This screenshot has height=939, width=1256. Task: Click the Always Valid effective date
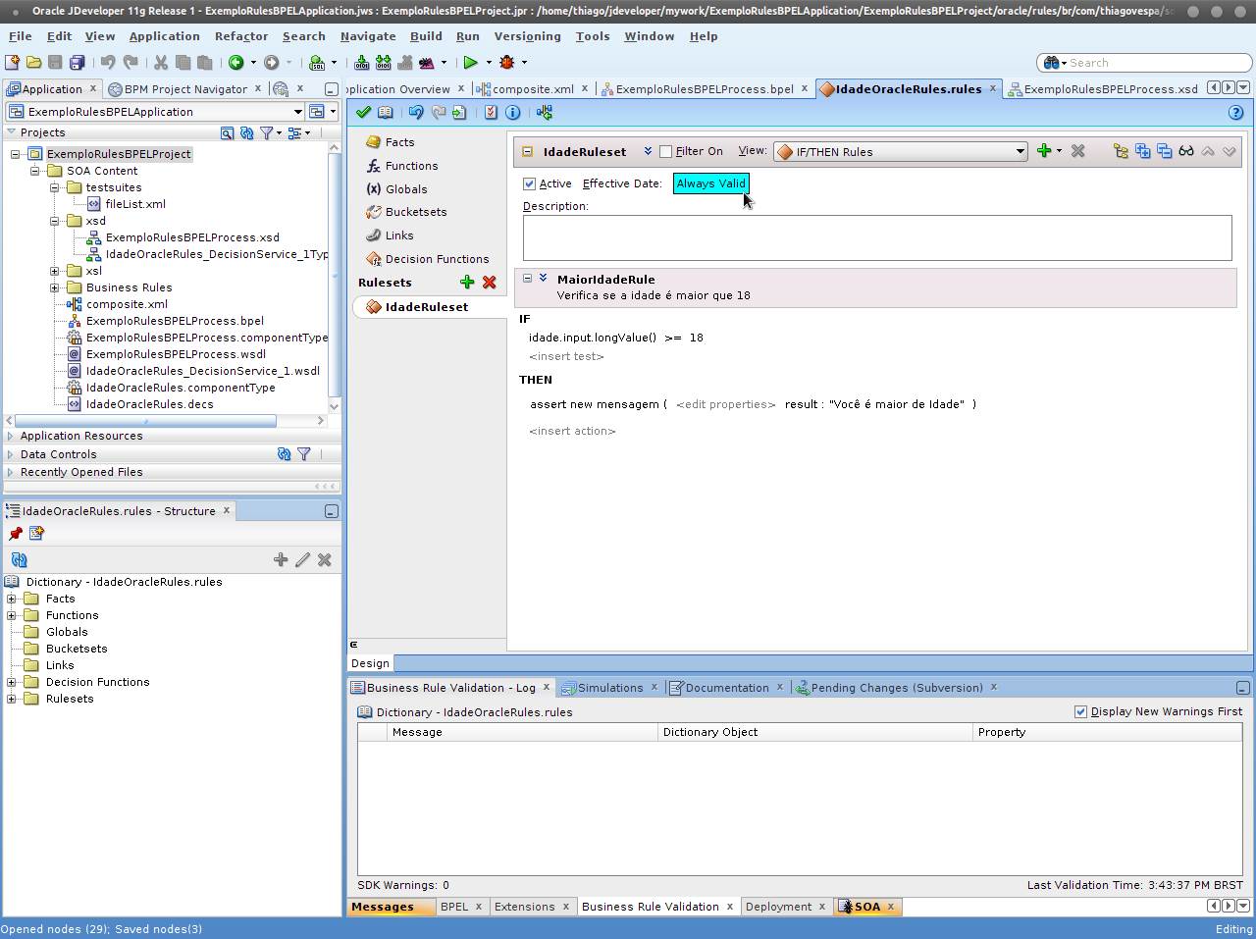point(711,183)
